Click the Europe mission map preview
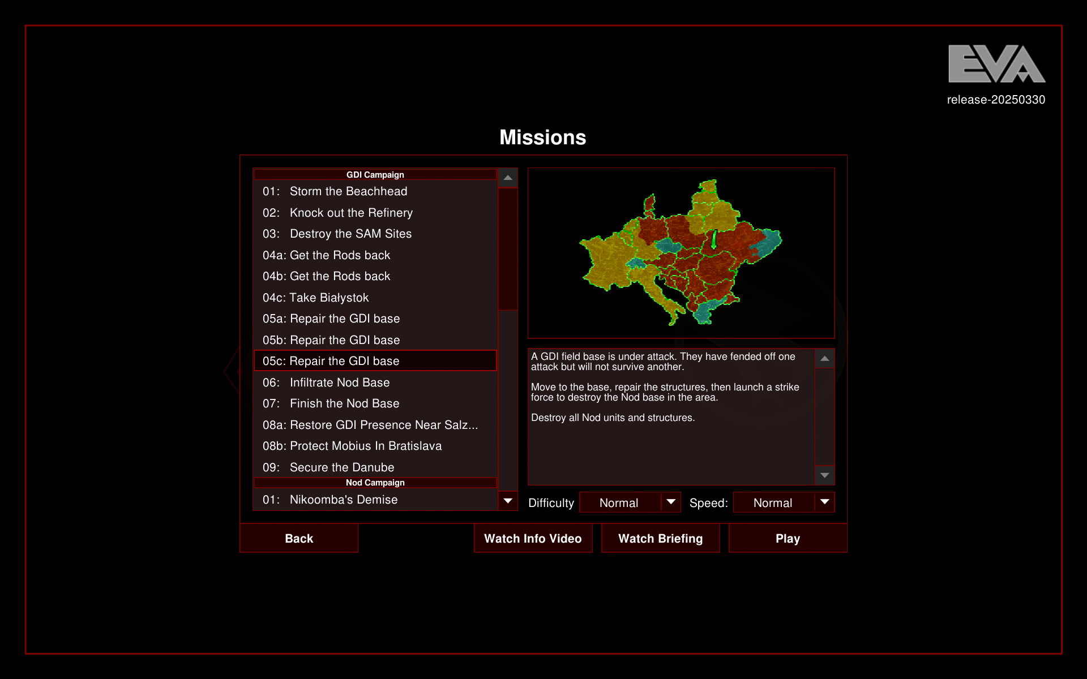This screenshot has height=679, width=1087. point(681,253)
